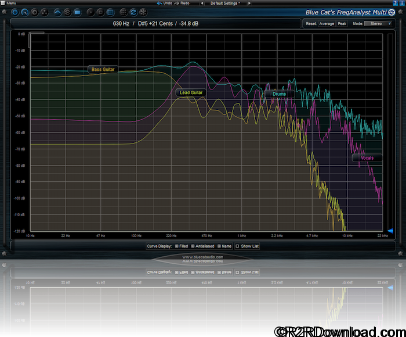Open the Mode Stereo dropdown

tap(378, 24)
